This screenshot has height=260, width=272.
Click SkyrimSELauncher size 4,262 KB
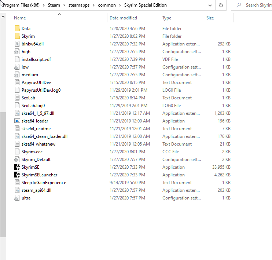point(222,175)
